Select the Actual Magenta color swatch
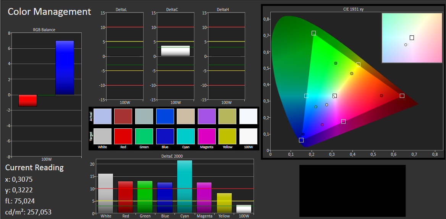This screenshot has width=446, height=219. pyautogui.click(x=207, y=116)
